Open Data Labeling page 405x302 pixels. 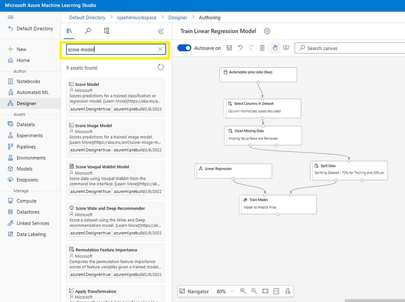(27, 234)
